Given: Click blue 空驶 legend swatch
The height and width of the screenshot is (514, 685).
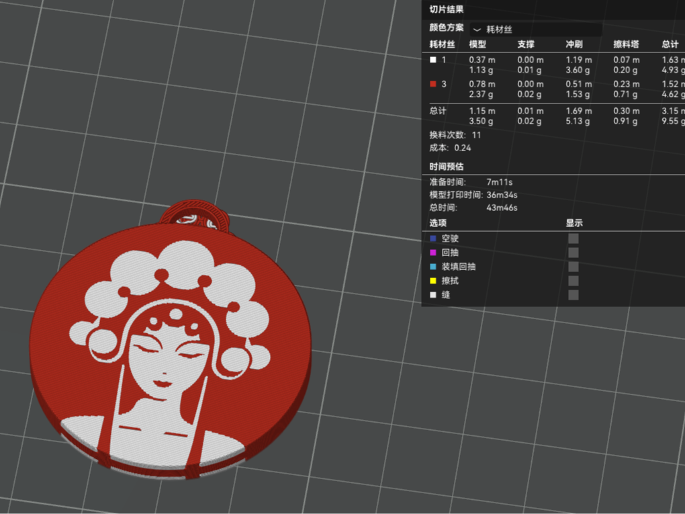Looking at the screenshot, I should pos(433,239).
